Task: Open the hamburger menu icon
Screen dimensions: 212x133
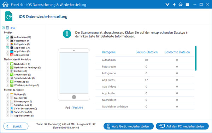Action: [x=187, y=5]
